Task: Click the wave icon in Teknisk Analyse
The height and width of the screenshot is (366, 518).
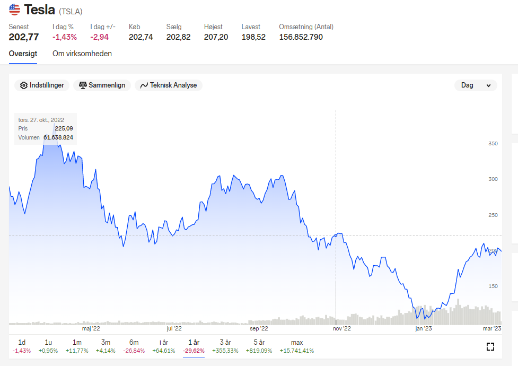Action: click(x=144, y=85)
